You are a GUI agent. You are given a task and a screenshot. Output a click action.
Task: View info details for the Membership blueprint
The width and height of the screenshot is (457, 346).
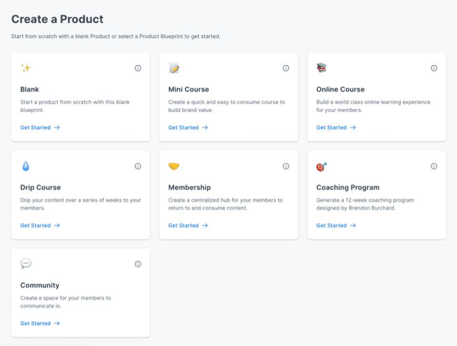pos(286,166)
